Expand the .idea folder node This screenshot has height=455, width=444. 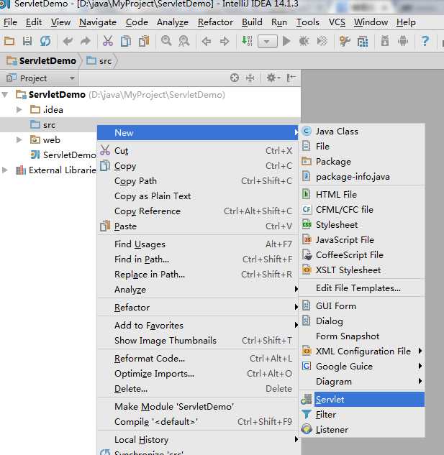(19, 110)
